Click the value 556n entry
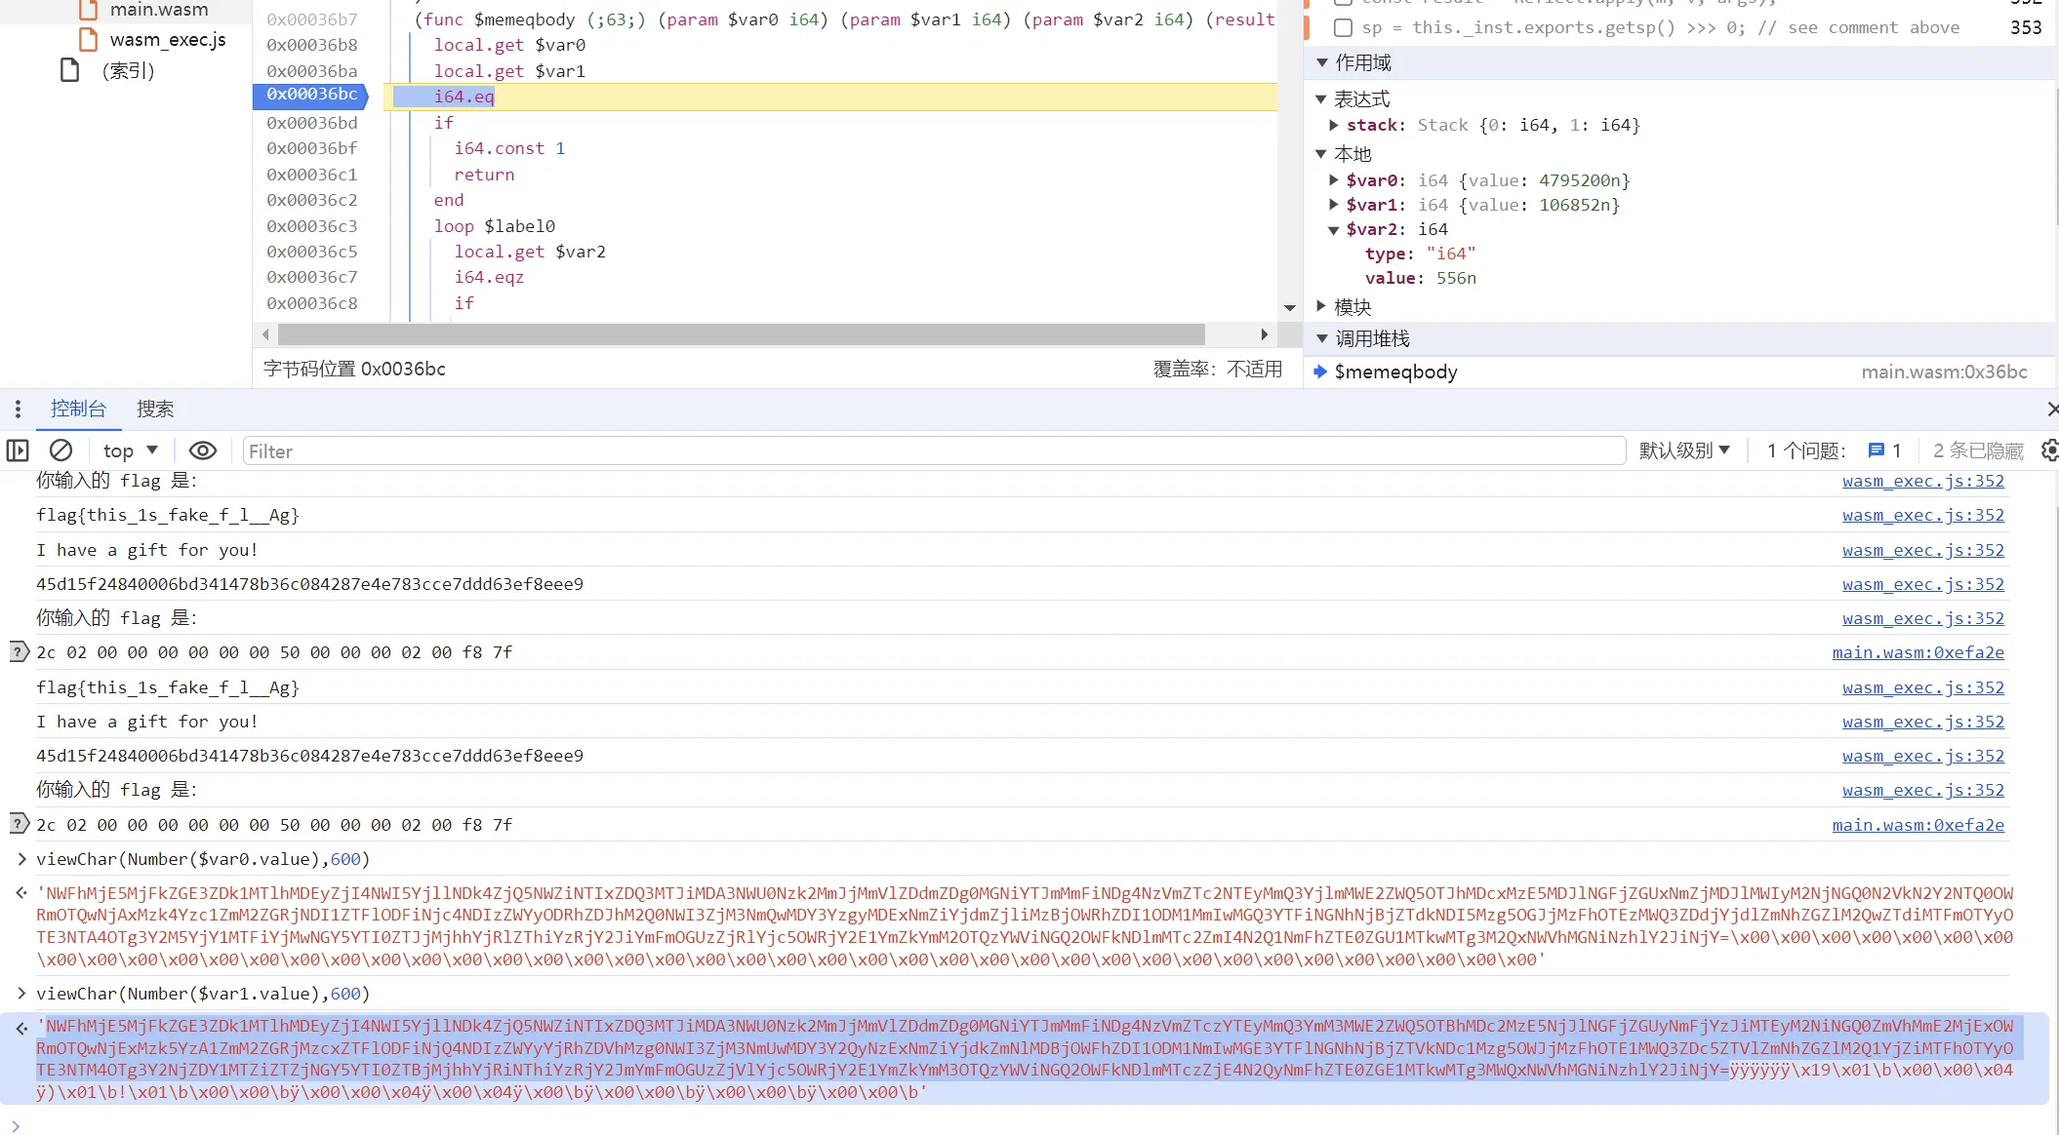 point(1420,278)
